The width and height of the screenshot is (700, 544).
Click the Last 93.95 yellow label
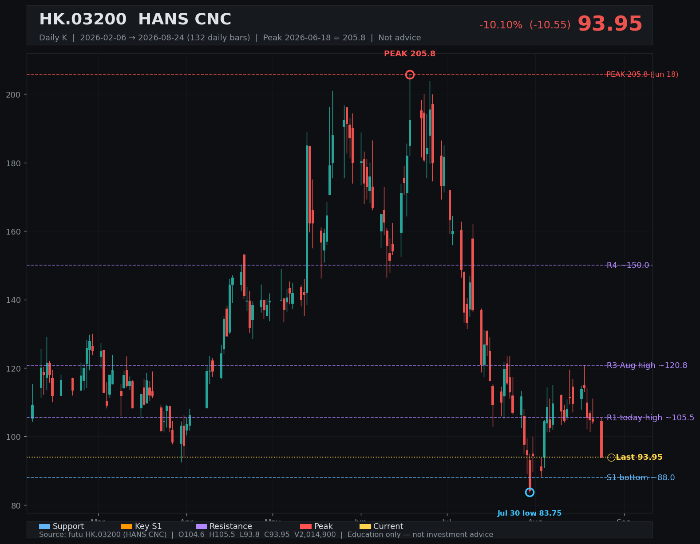point(639,457)
